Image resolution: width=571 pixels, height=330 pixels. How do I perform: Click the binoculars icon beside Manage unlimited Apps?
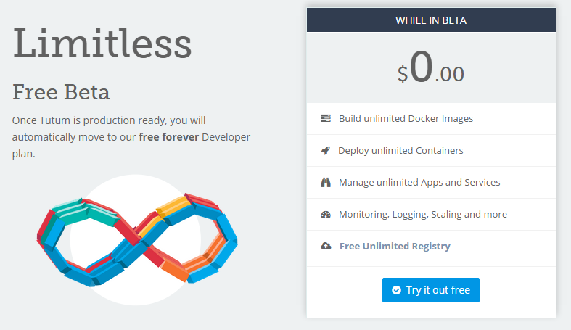(x=326, y=183)
